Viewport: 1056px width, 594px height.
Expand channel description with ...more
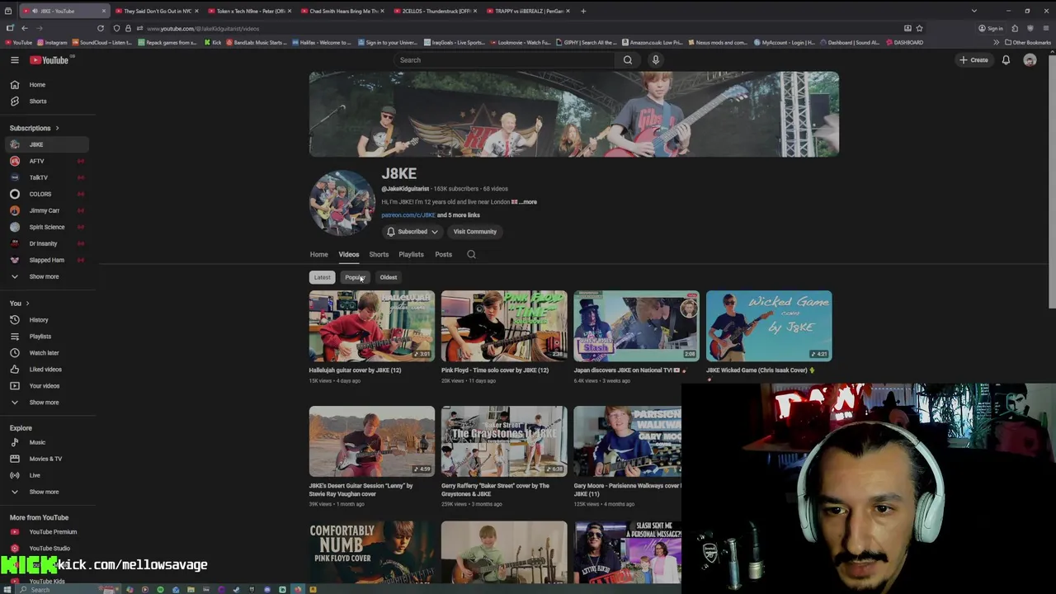pyautogui.click(x=528, y=202)
